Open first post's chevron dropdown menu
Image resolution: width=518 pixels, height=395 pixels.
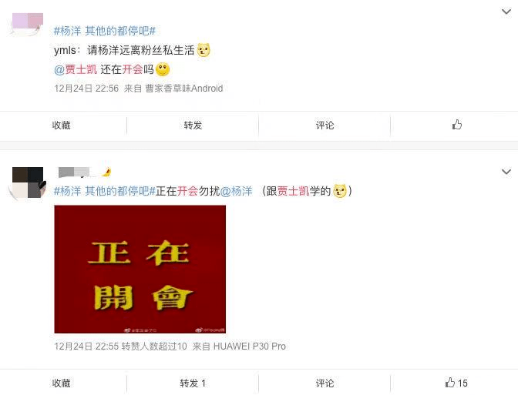[x=506, y=12]
